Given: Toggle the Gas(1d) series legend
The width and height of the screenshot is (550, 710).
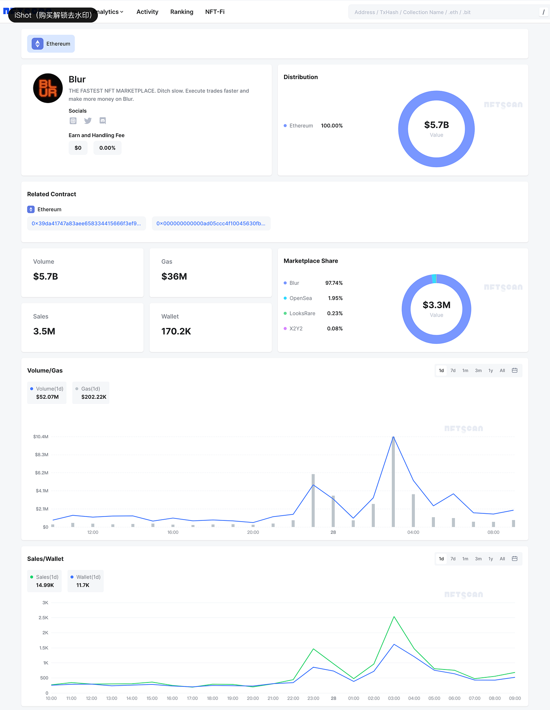Looking at the screenshot, I should [x=91, y=393].
